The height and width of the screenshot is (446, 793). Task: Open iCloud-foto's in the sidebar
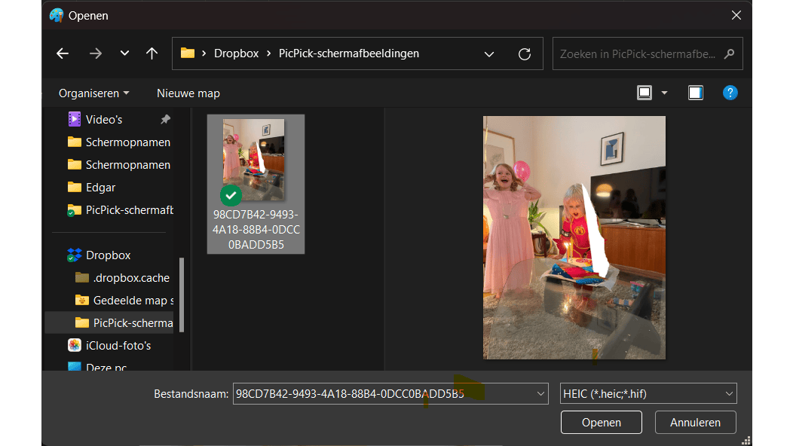click(x=109, y=345)
